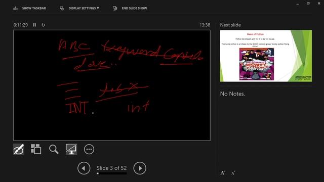324x182 pixels.
Task: Click the 'Slide 3 of 52' counter
Action: 111,168
